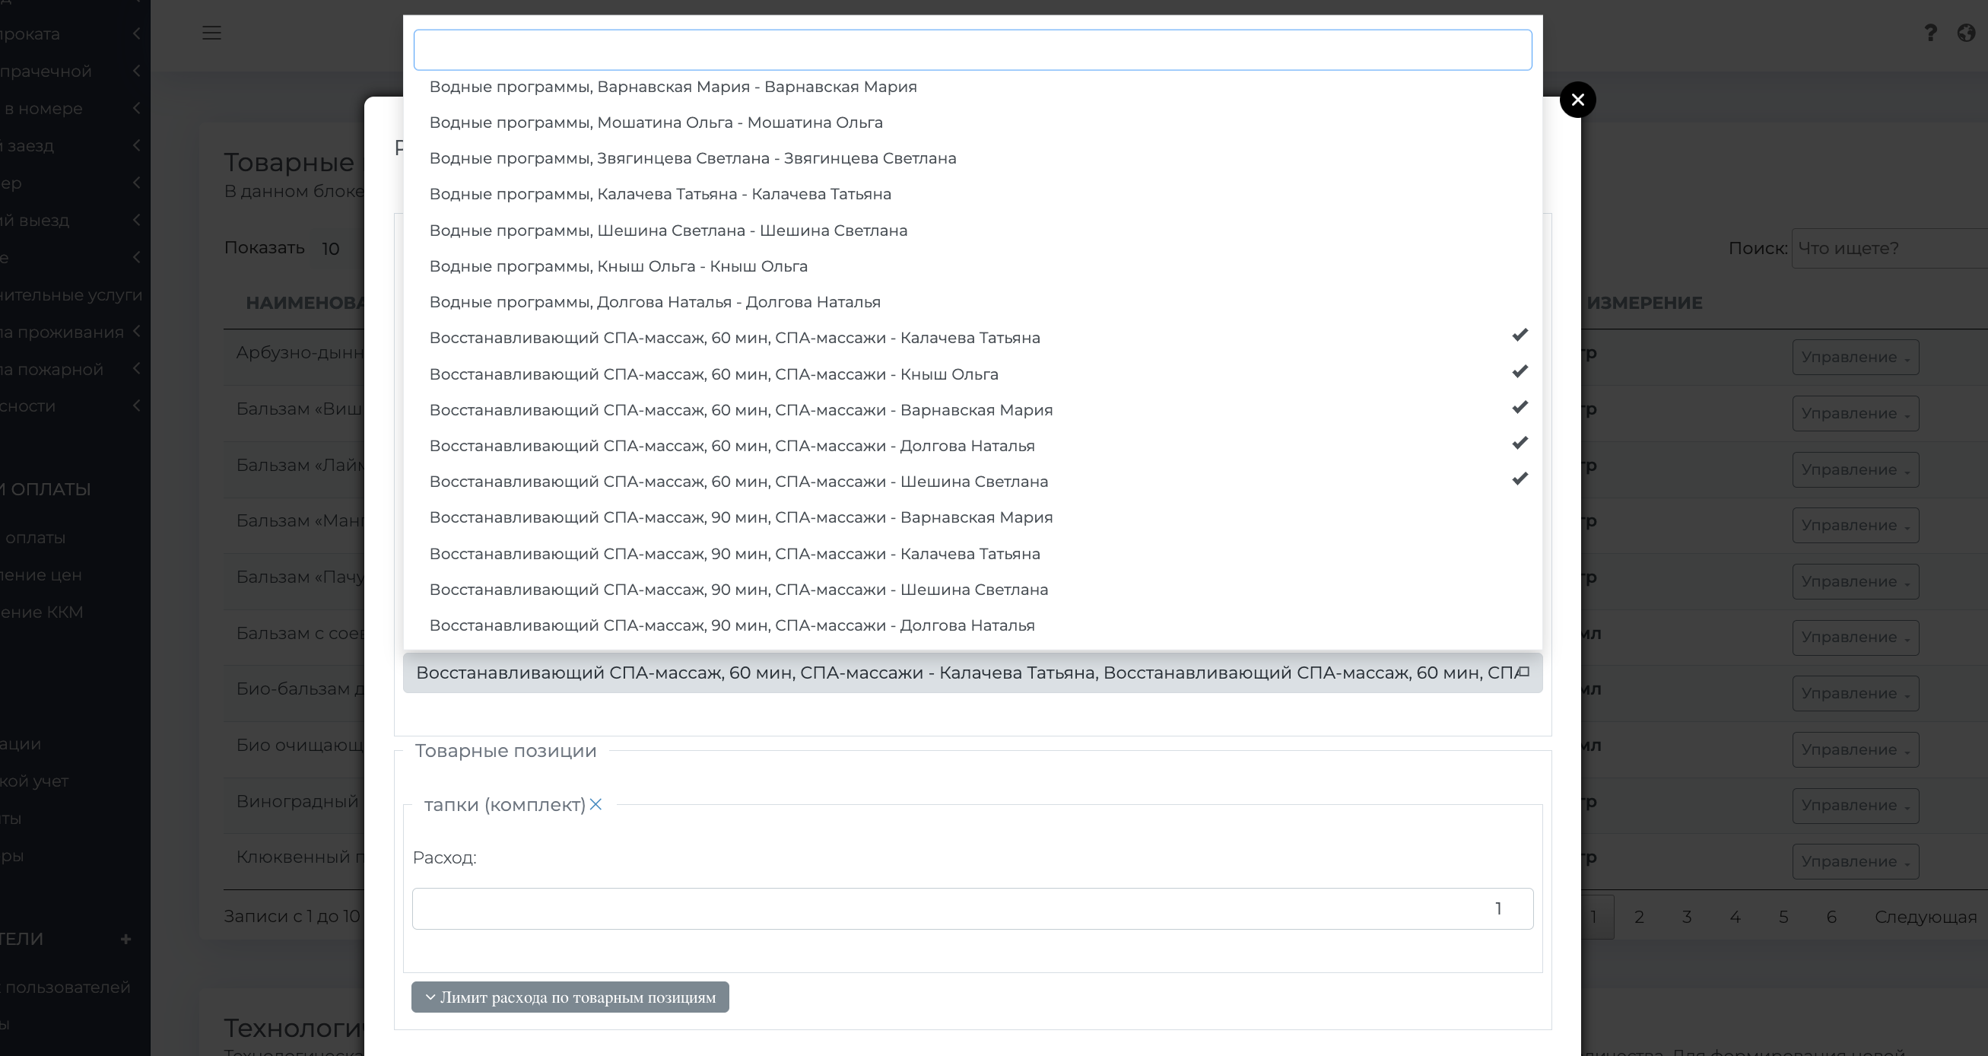Viewport: 1988px width, 1056px height.
Task: Uncheck СПА-массаж 60 мин Кныш Ольга option
Action: click(714, 374)
